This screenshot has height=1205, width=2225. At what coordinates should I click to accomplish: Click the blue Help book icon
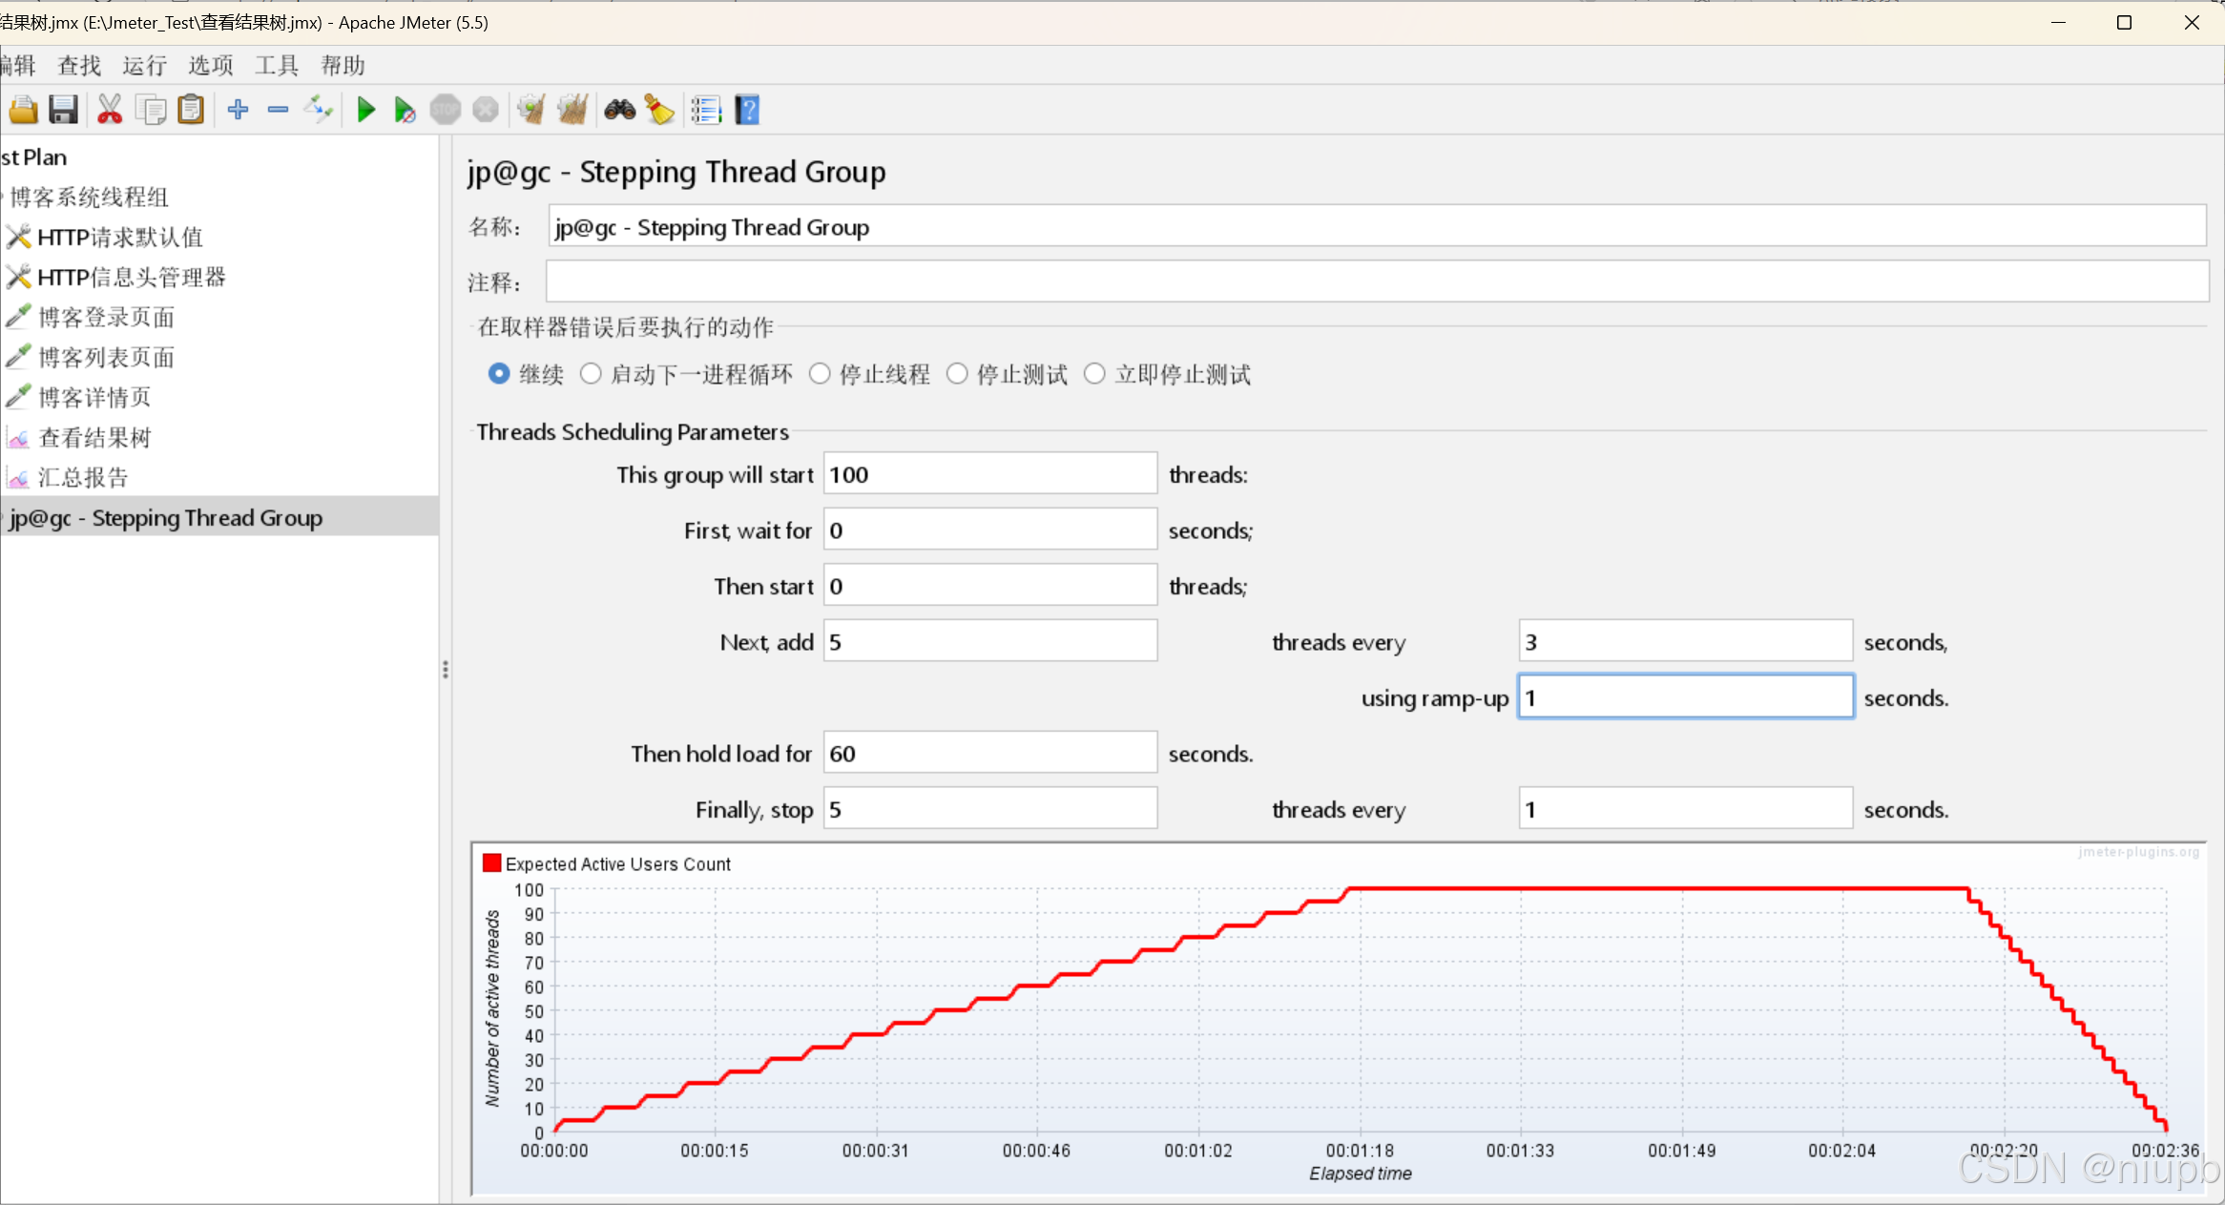748,111
